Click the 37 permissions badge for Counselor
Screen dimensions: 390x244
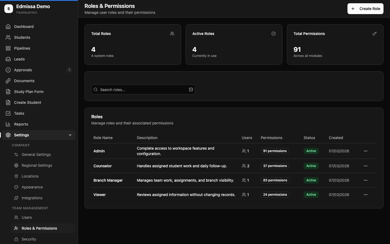click(x=275, y=166)
